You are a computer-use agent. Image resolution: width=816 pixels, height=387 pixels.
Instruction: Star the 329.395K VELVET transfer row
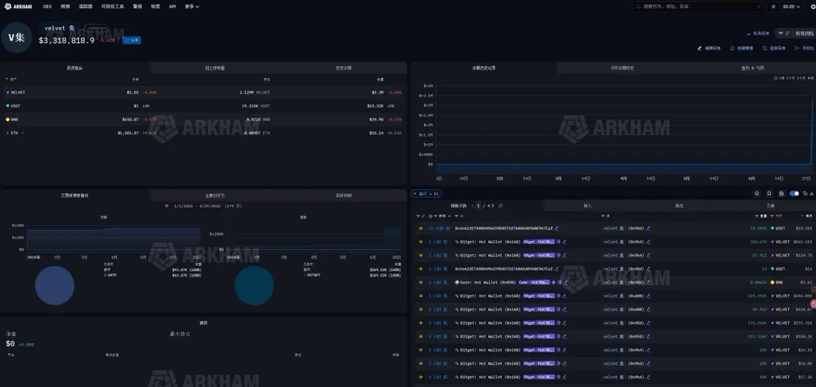click(421, 295)
